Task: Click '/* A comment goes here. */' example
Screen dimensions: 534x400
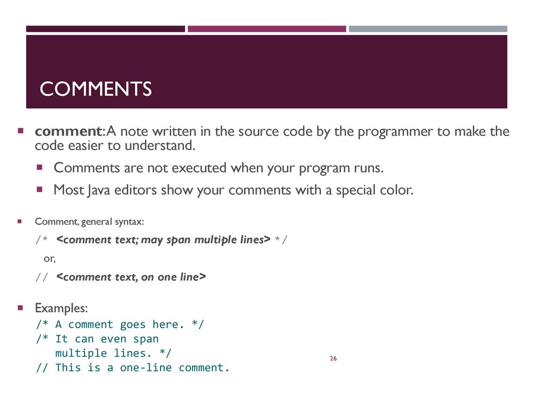Action: (x=120, y=324)
